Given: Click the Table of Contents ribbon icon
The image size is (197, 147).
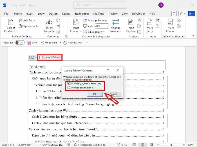Looking at the screenshot, I should pyautogui.click(x=10, y=23).
